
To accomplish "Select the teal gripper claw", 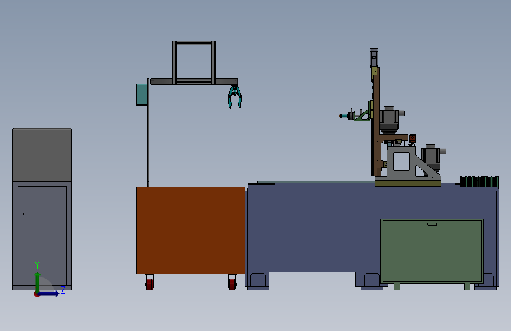I will (x=235, y=97).
